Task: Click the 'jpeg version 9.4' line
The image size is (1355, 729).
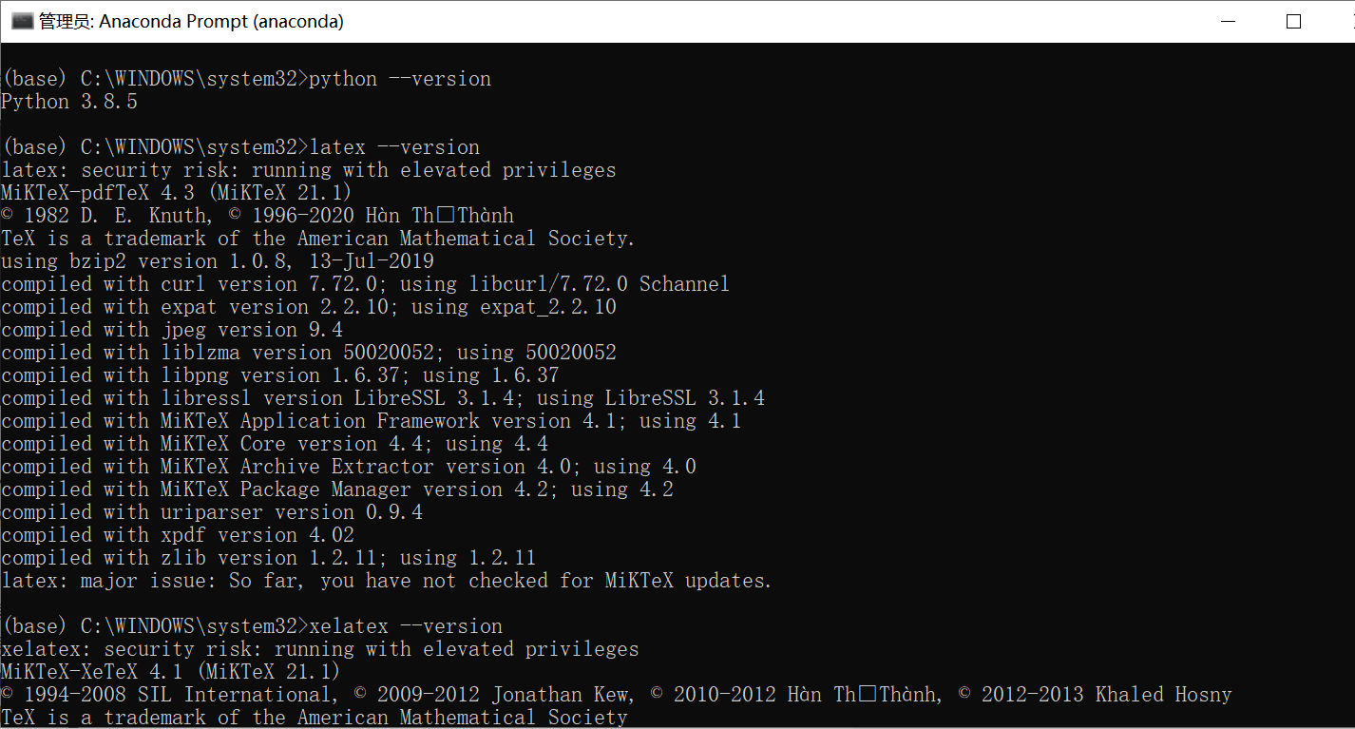Action: click(x=172, y=330)
